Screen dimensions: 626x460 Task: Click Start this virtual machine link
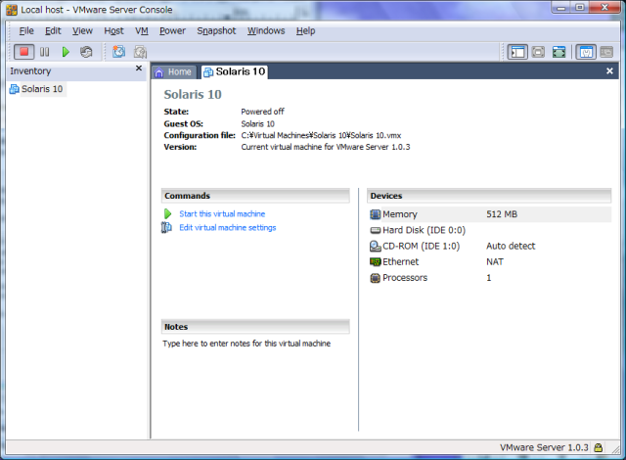(221, 213)
